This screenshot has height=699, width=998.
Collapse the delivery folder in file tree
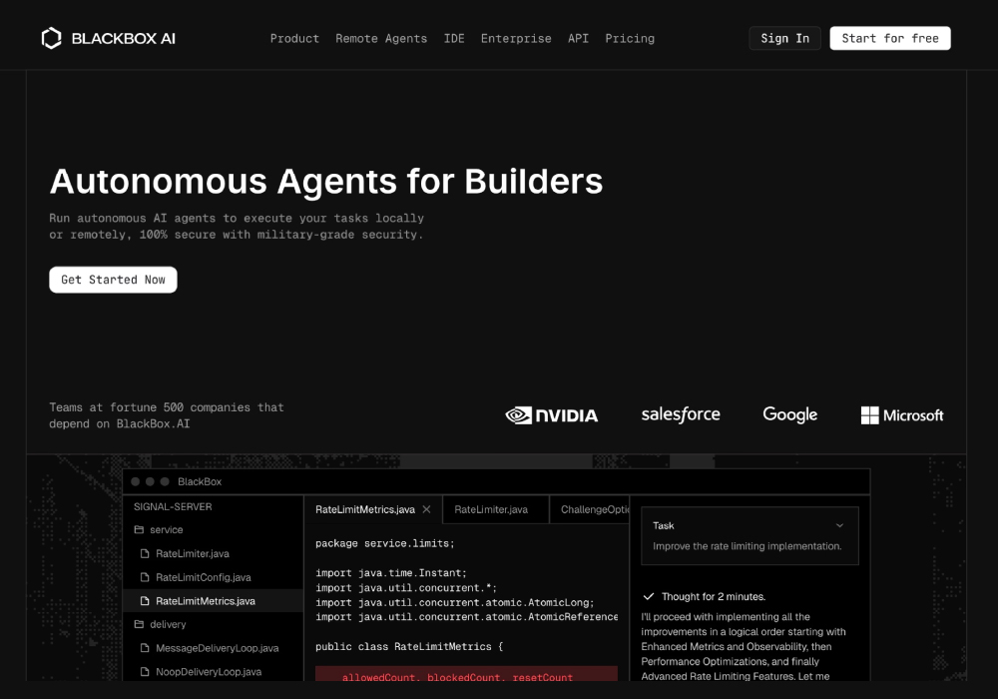pos(168,625)
